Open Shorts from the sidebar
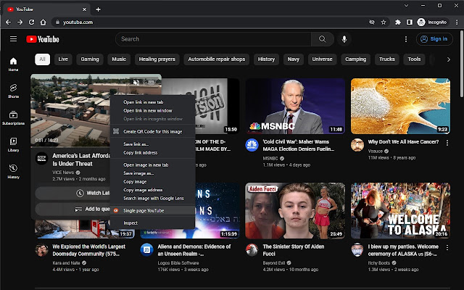The height and width of the screenshot is (290, 464). pos(13,91)
